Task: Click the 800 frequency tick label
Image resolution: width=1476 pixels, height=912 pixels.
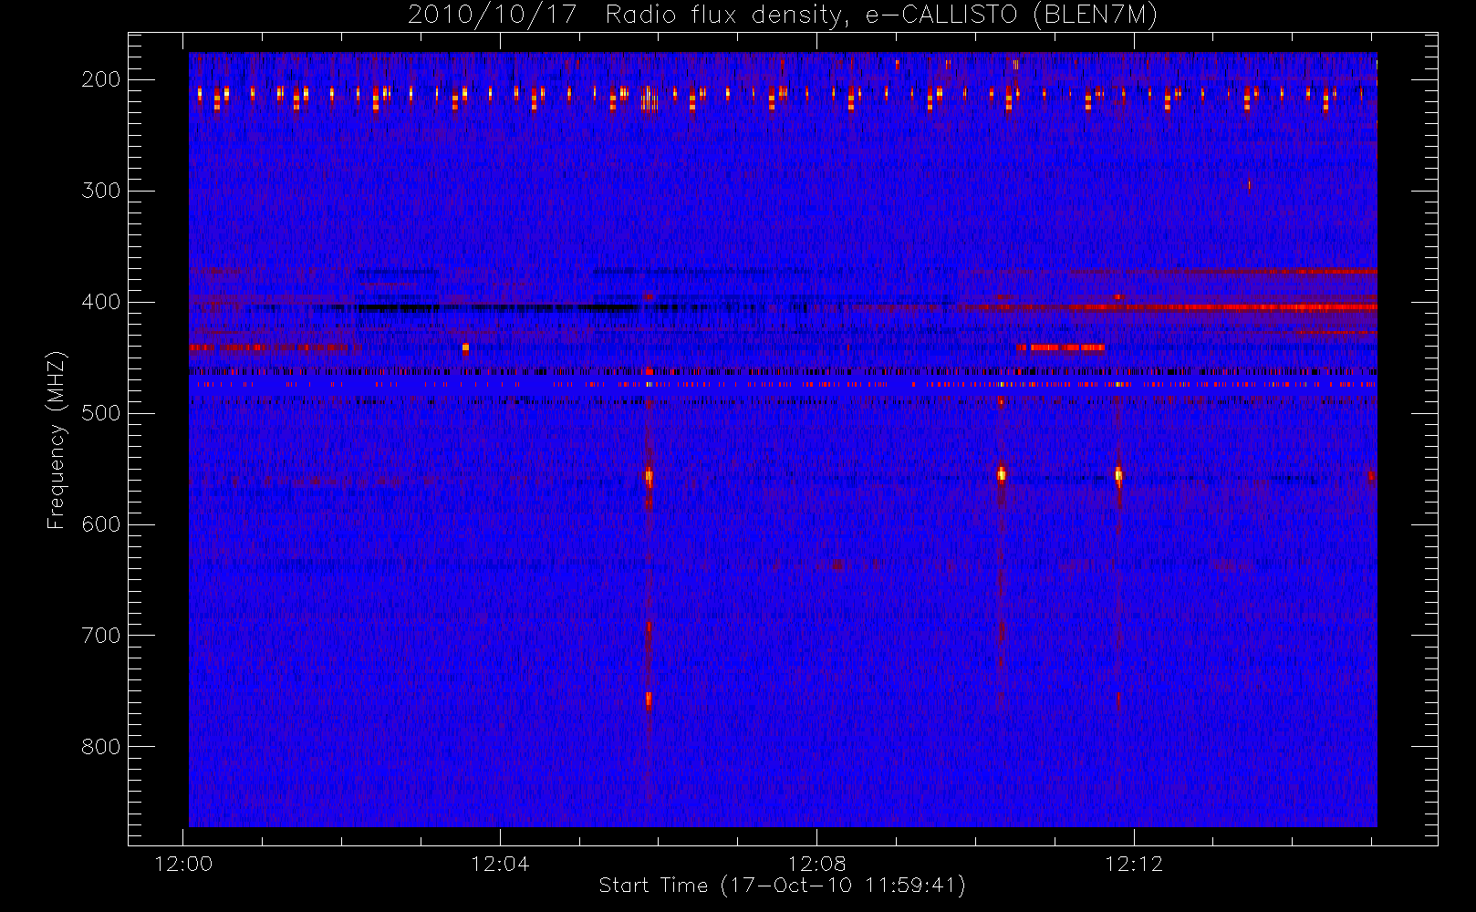Action: coord(101,747)
